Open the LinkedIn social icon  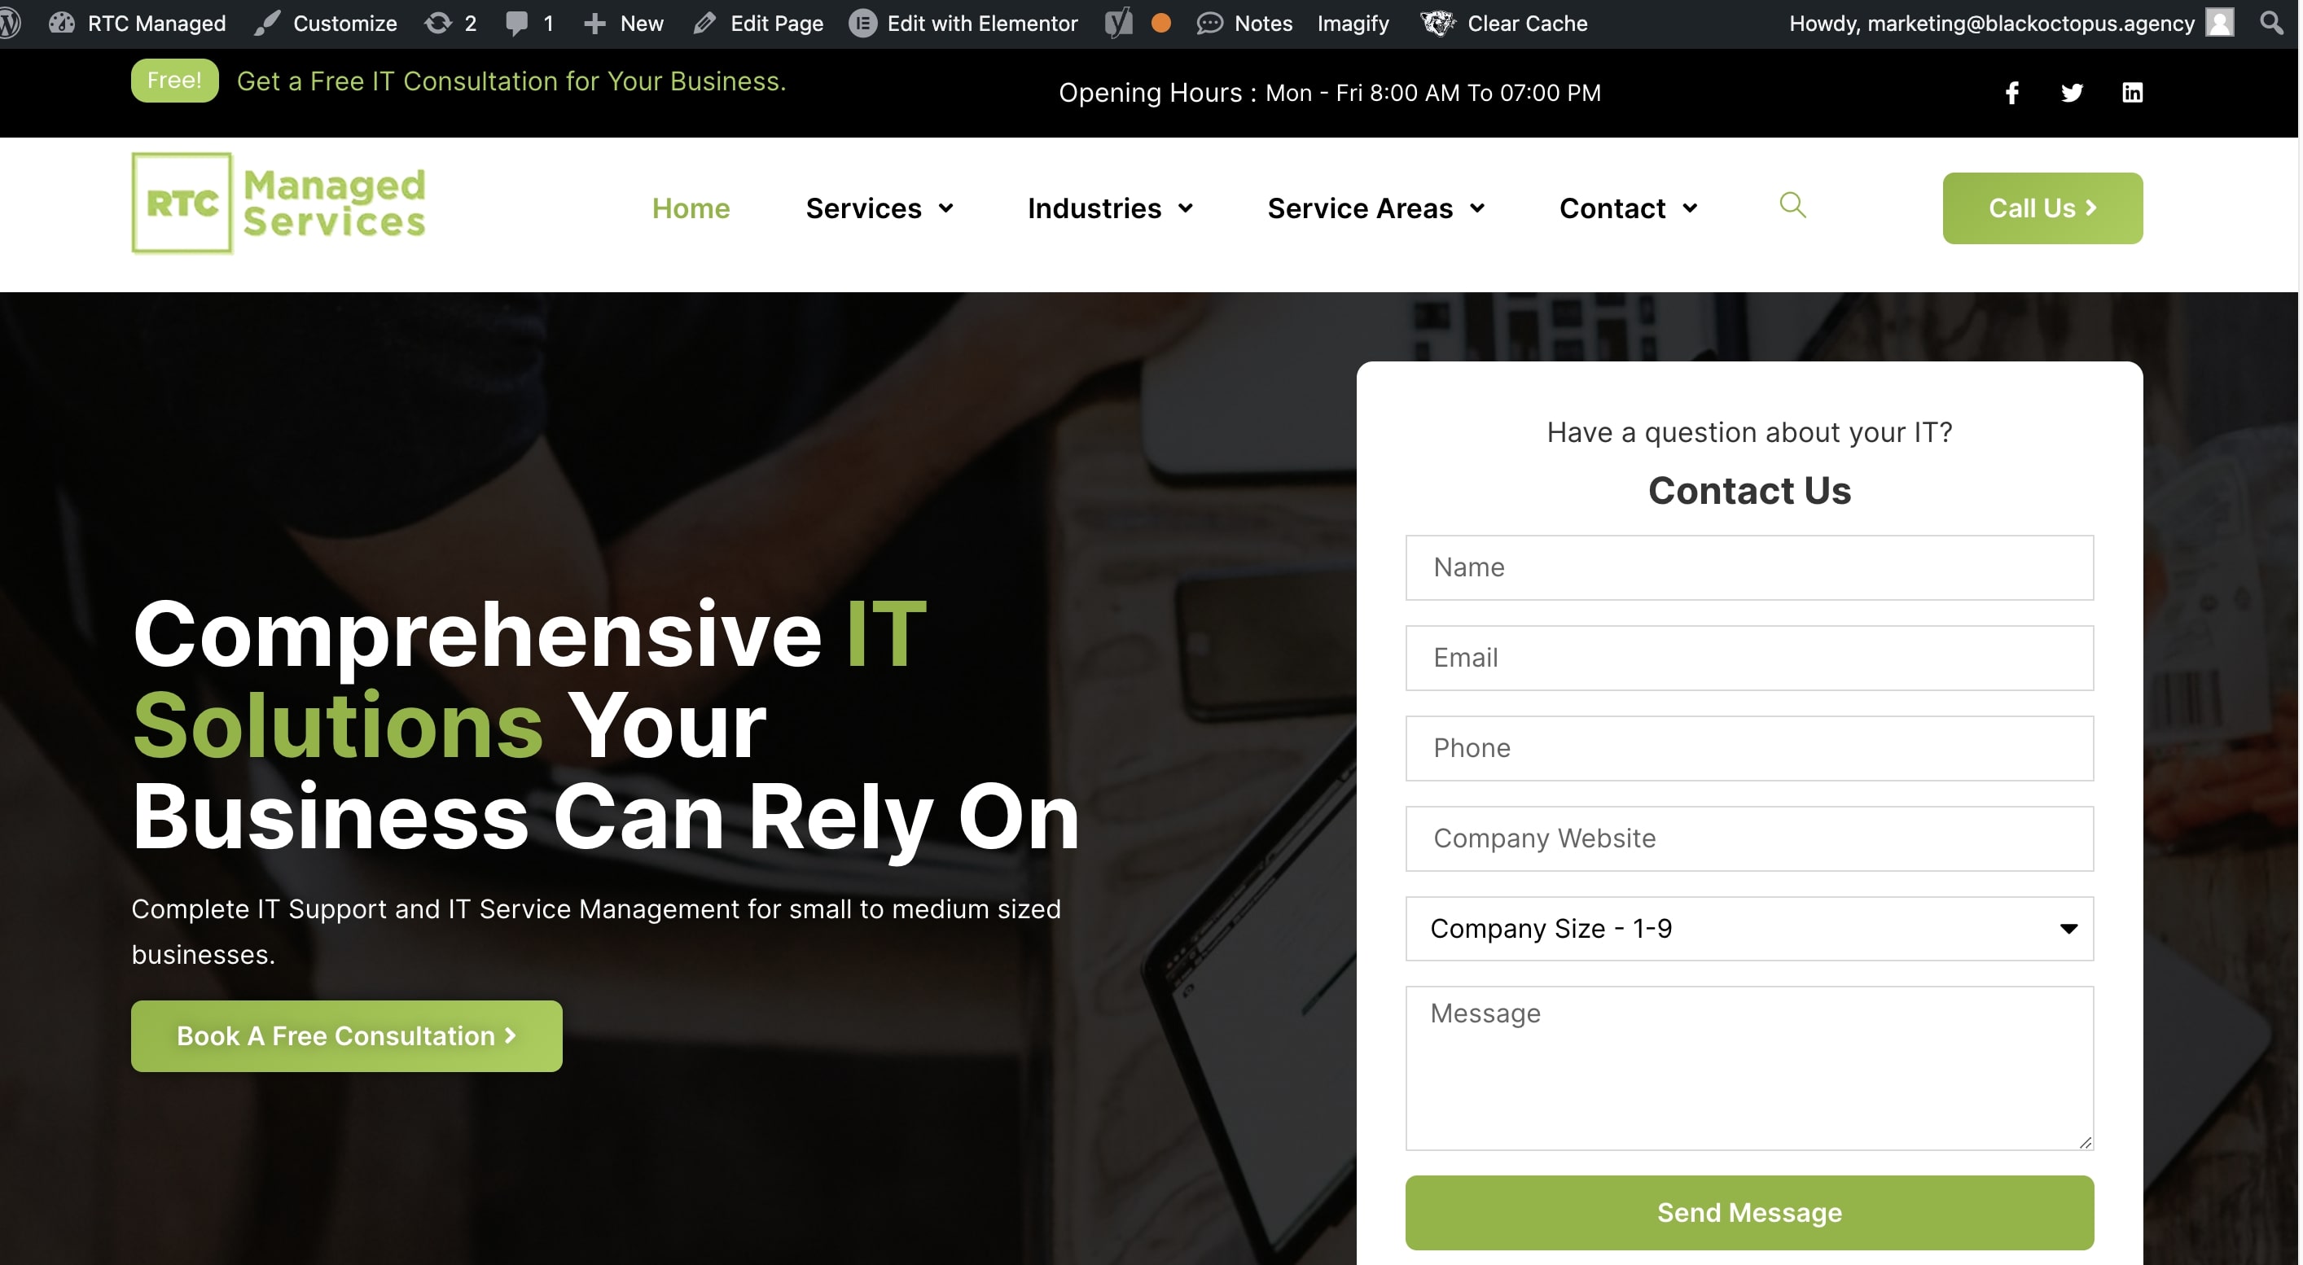2131,93
